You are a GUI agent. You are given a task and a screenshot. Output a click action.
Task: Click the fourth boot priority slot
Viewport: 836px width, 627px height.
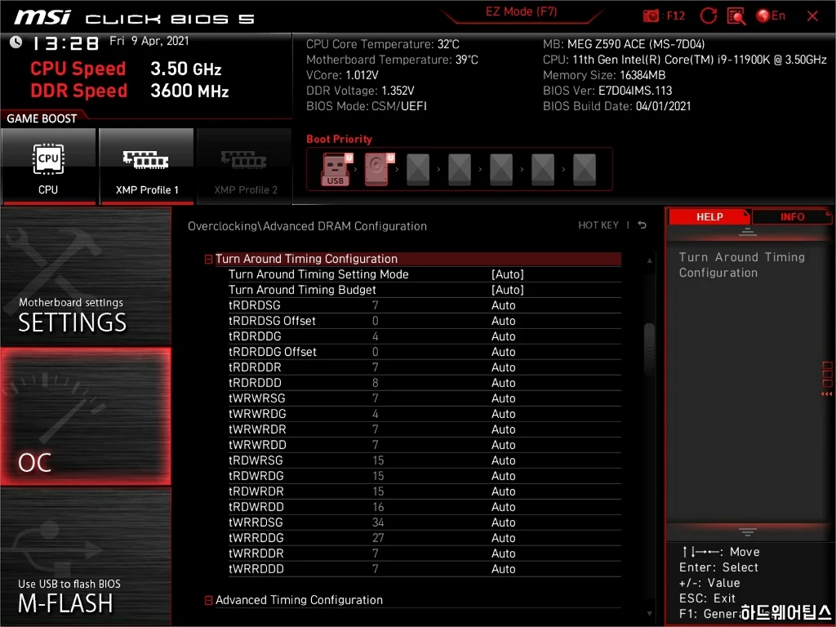[460, 170]
